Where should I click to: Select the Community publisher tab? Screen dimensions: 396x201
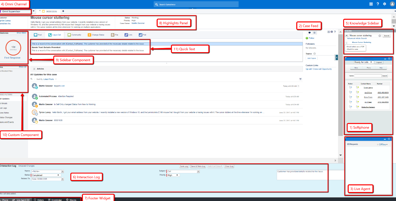coord(74,35)
